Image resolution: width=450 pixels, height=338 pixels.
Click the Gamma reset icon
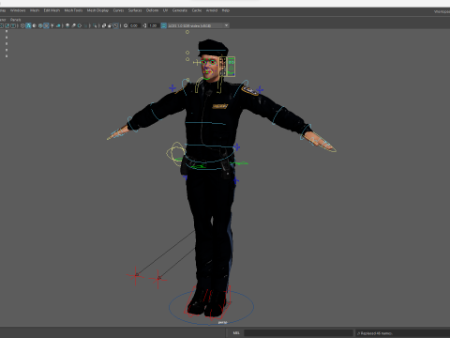144,25
